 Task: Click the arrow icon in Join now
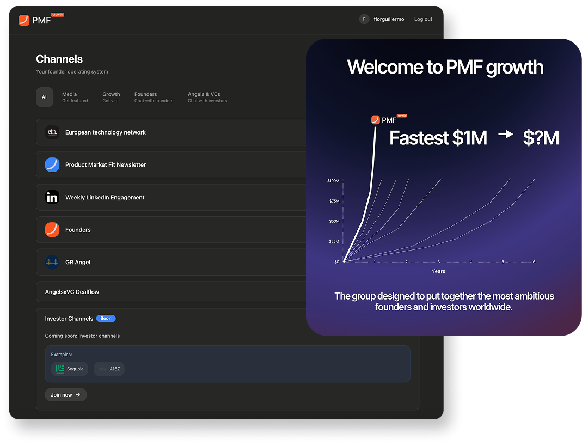[78, 395]
